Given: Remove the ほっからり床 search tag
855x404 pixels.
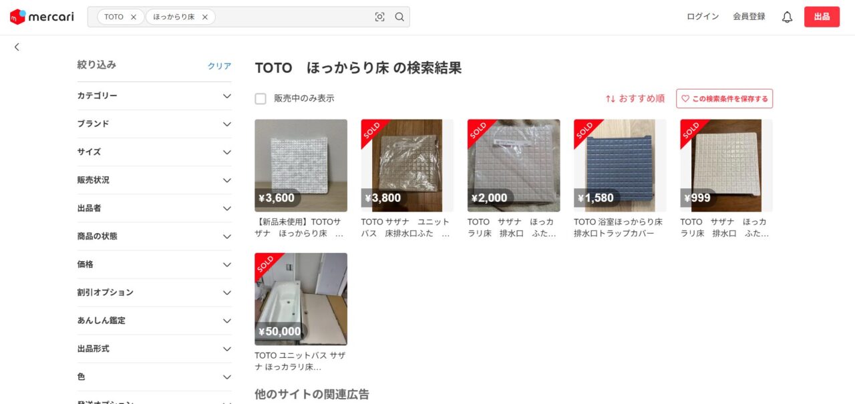Looking at the screenshot, I should point(205,17).
